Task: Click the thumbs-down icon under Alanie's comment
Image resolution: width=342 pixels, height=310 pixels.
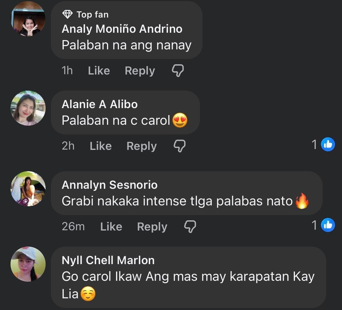Action: point(179,146)
